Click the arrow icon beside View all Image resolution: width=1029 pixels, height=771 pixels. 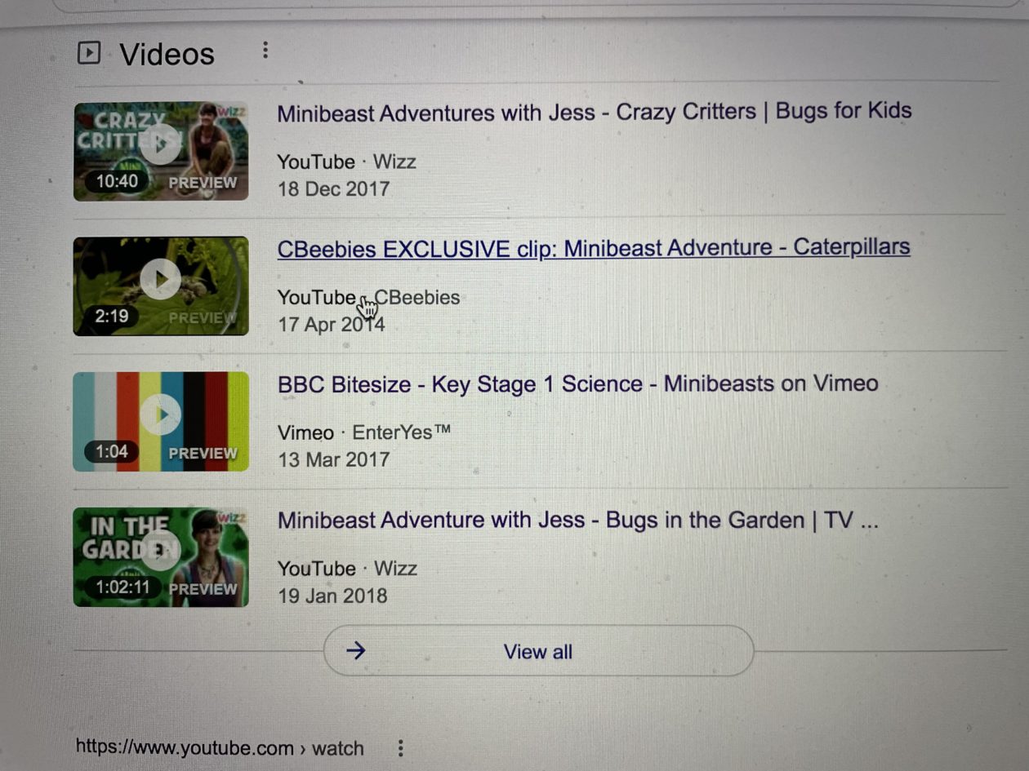coord(355,650)
